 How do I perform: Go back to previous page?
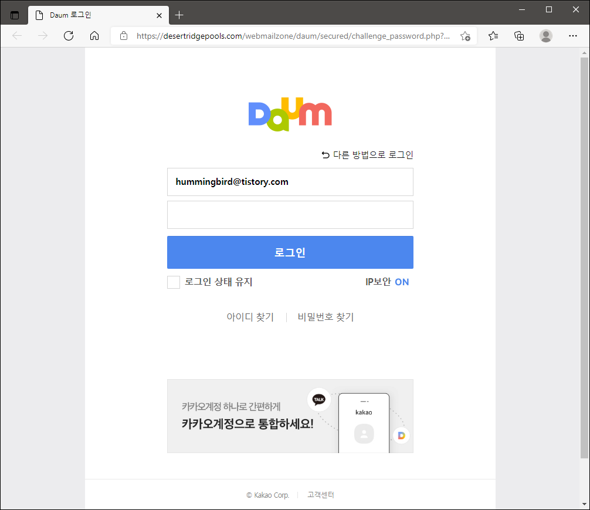click(18, 36)
